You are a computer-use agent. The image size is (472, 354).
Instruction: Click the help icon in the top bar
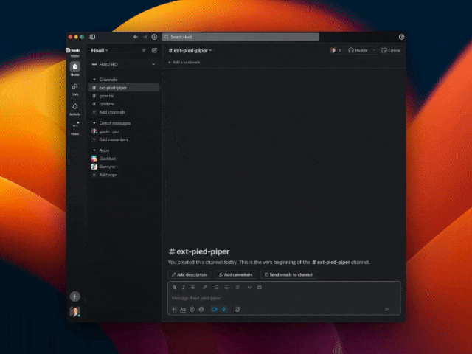click(x=401, y=37)
